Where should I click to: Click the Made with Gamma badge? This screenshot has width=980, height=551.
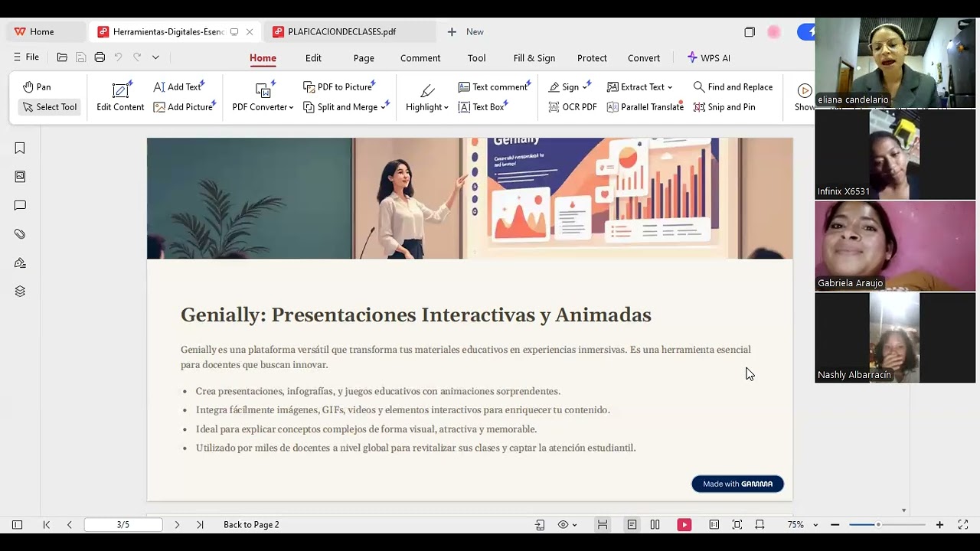tap(738, 484)
